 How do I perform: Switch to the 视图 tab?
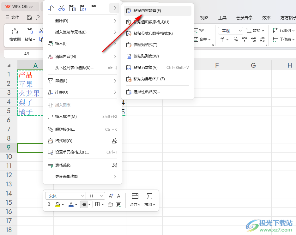pos(204,18)
